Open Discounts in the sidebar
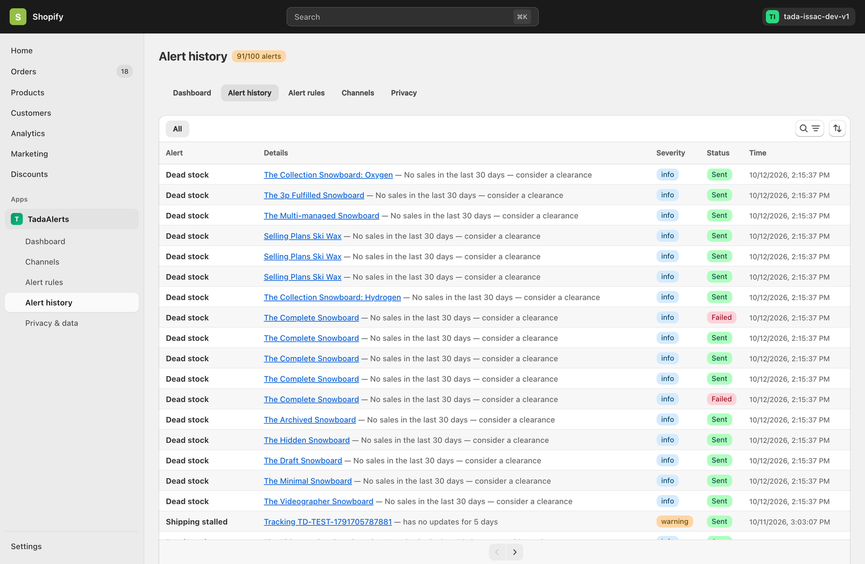 72,174
